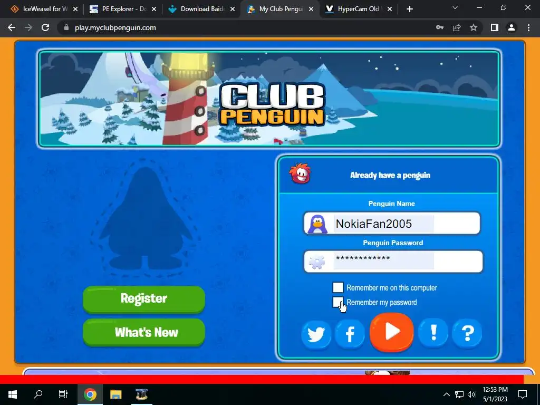This screenshot has height=405, width=540.
Task: Click the share page icon
Action: (457, 27)
